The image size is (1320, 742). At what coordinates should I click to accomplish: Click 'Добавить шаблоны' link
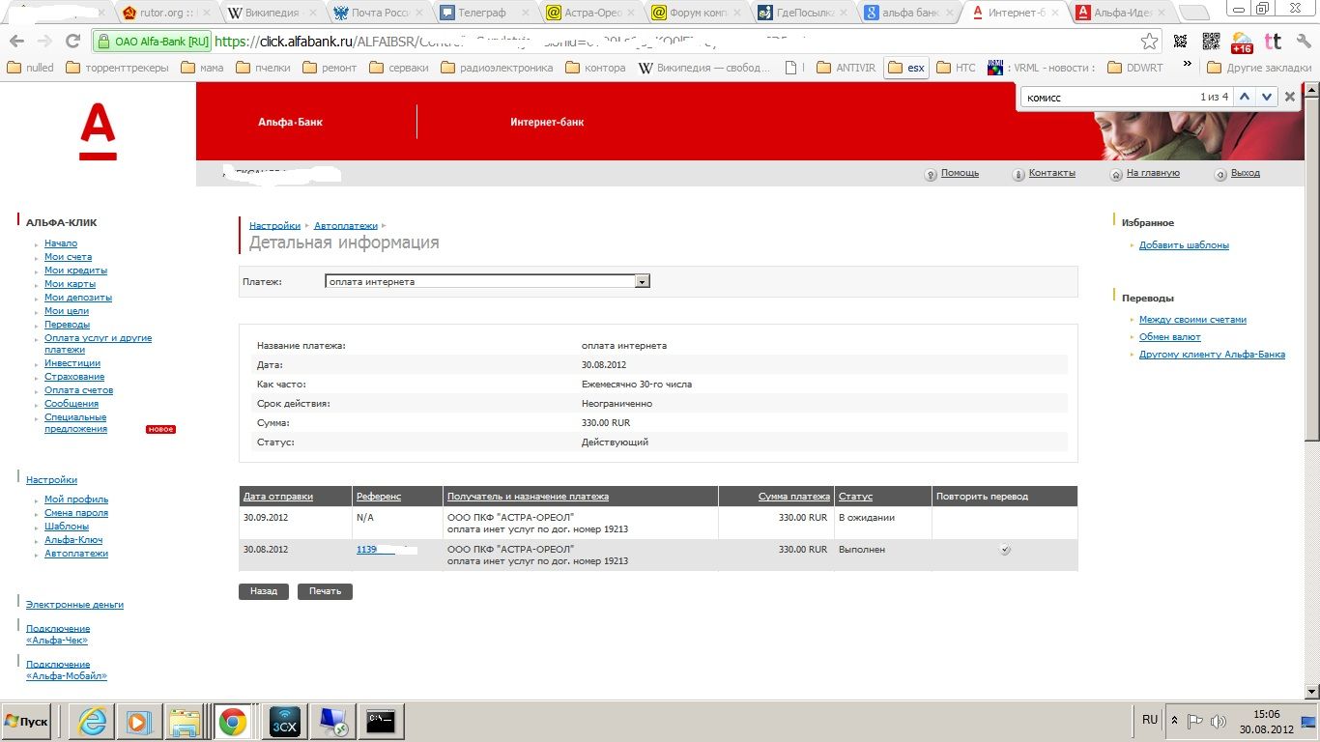pyautogui.click(x=1184, y=245)
